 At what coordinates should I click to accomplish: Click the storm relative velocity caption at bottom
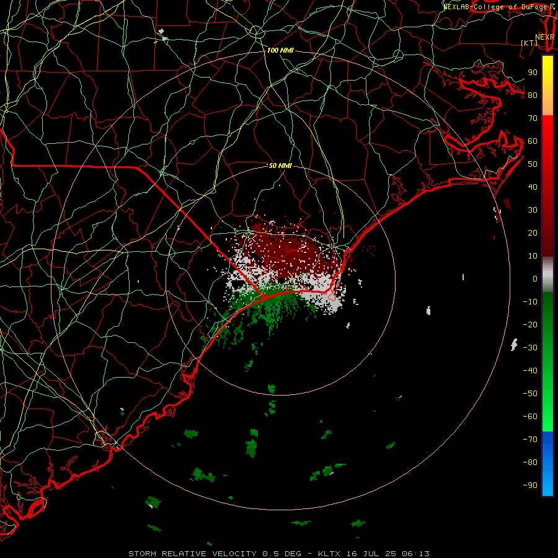(x=279, y=554)
